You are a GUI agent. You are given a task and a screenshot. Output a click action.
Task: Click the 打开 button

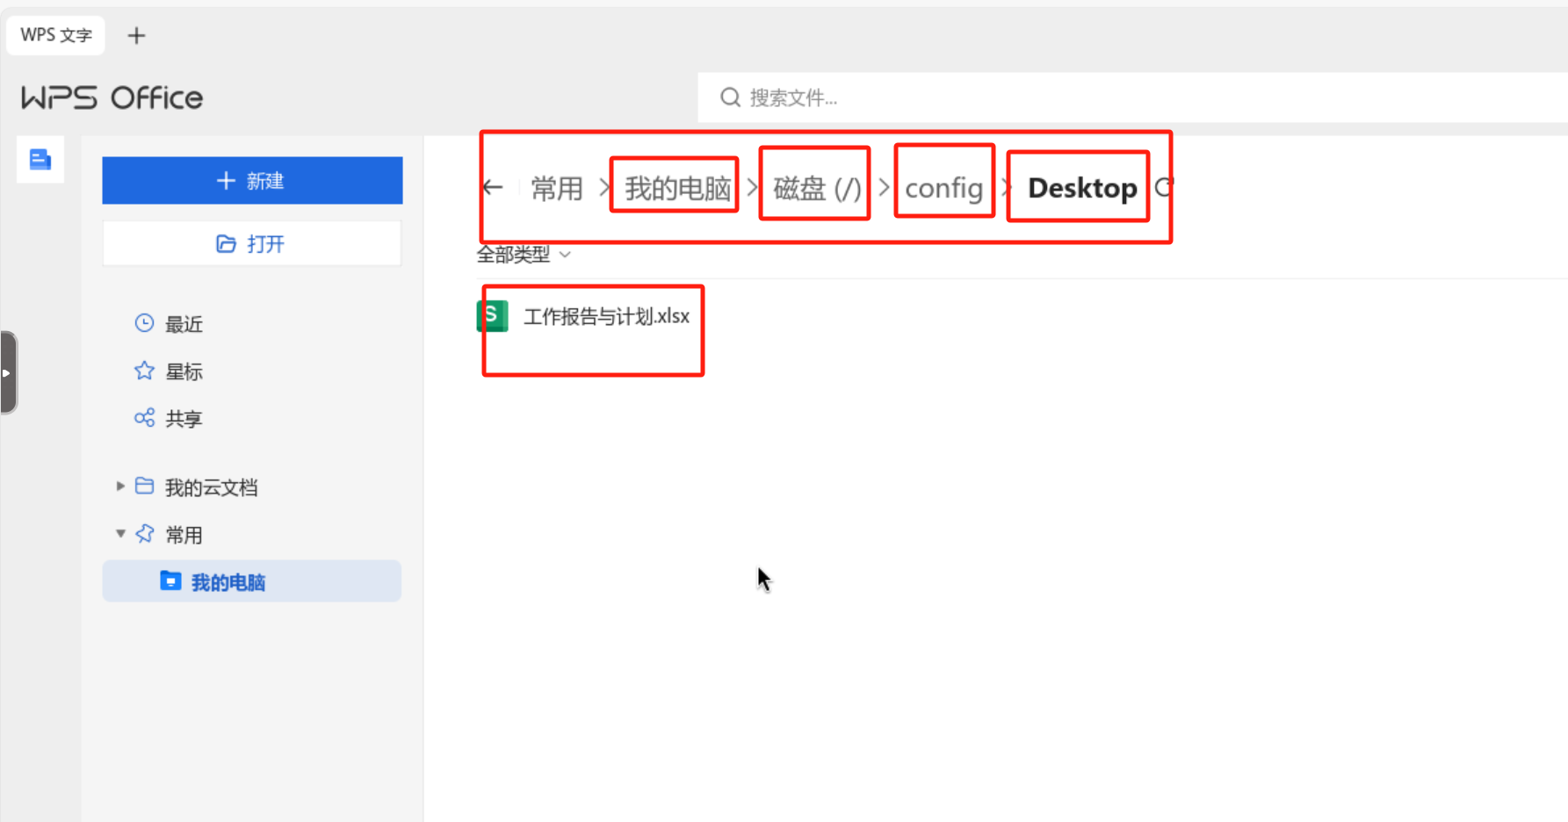pyautogui.click(x=252, y=243)
